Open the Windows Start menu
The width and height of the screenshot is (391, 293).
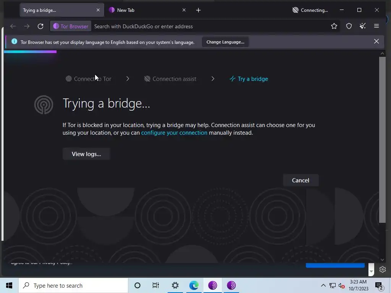[9, 285]
